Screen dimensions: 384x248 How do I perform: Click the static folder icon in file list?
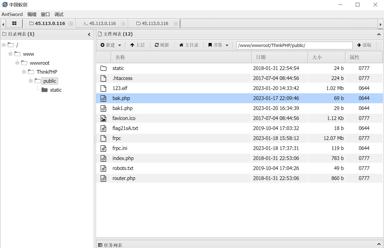click(x=103, y=68)
